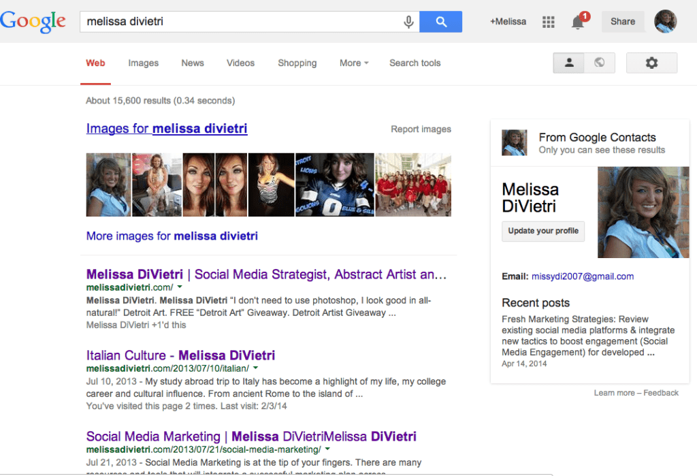Click the microphone voice search icon
The width and height of the screenshot is (697, 476).
(x=408, y=22)
